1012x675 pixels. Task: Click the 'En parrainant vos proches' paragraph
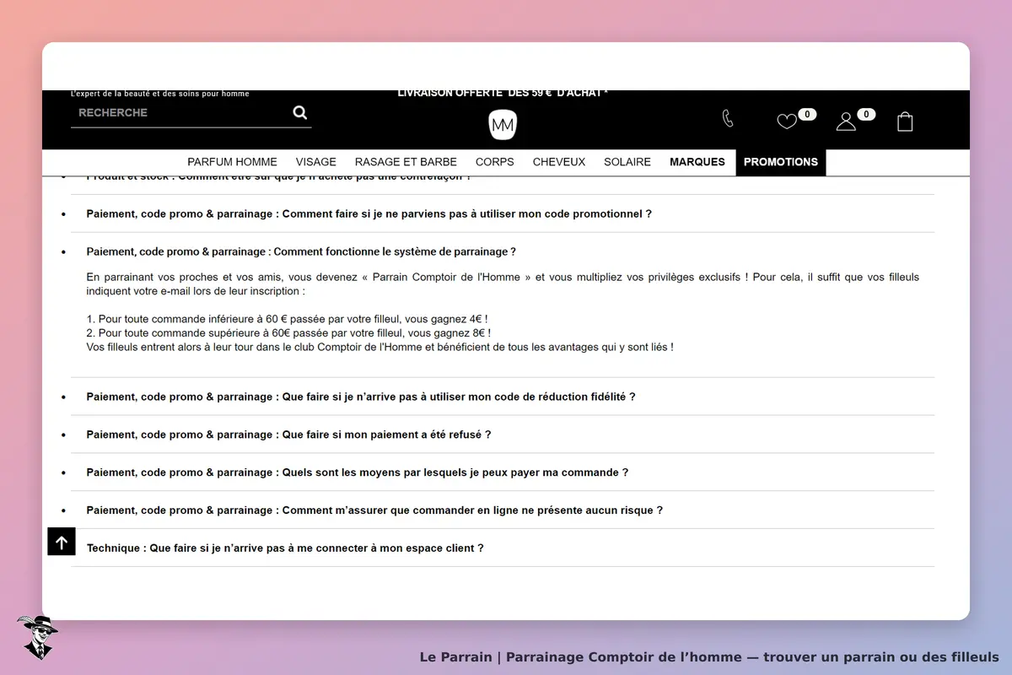(503, 284)
